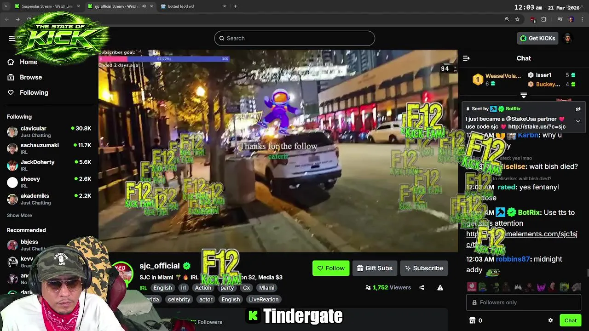The width and height of the screenshot is (589, 331).
Task: Open chat settings gear
Action: [x=550, y=320]
